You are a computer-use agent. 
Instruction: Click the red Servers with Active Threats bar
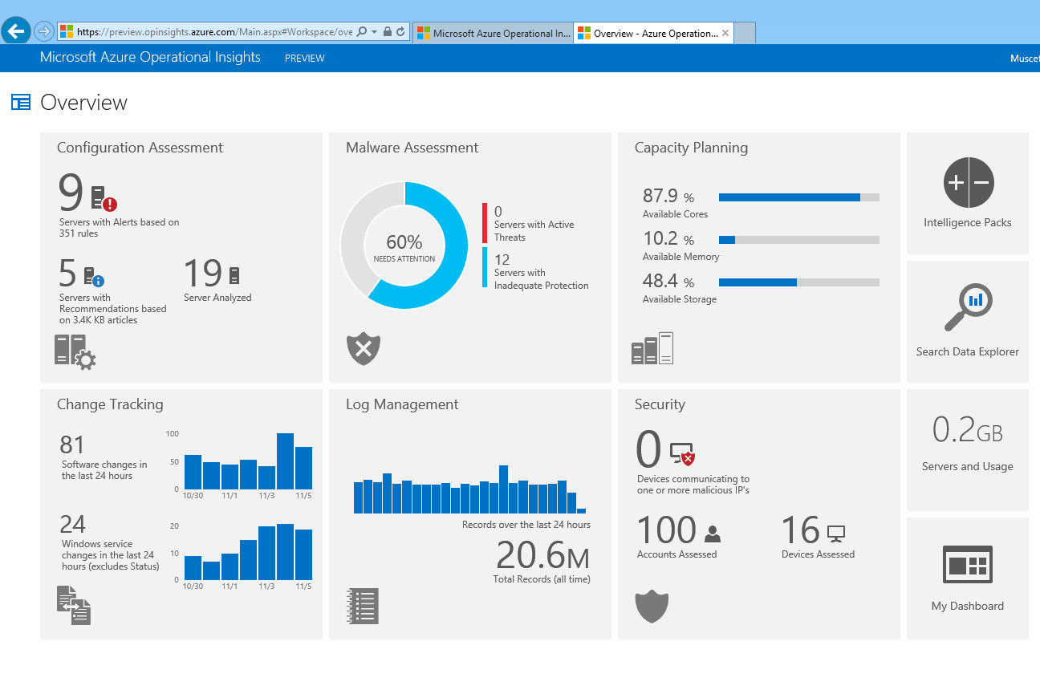coord(485,223)
